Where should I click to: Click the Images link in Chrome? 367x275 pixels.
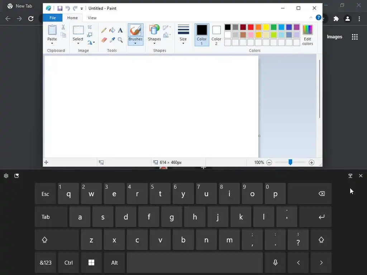(334, 37)
